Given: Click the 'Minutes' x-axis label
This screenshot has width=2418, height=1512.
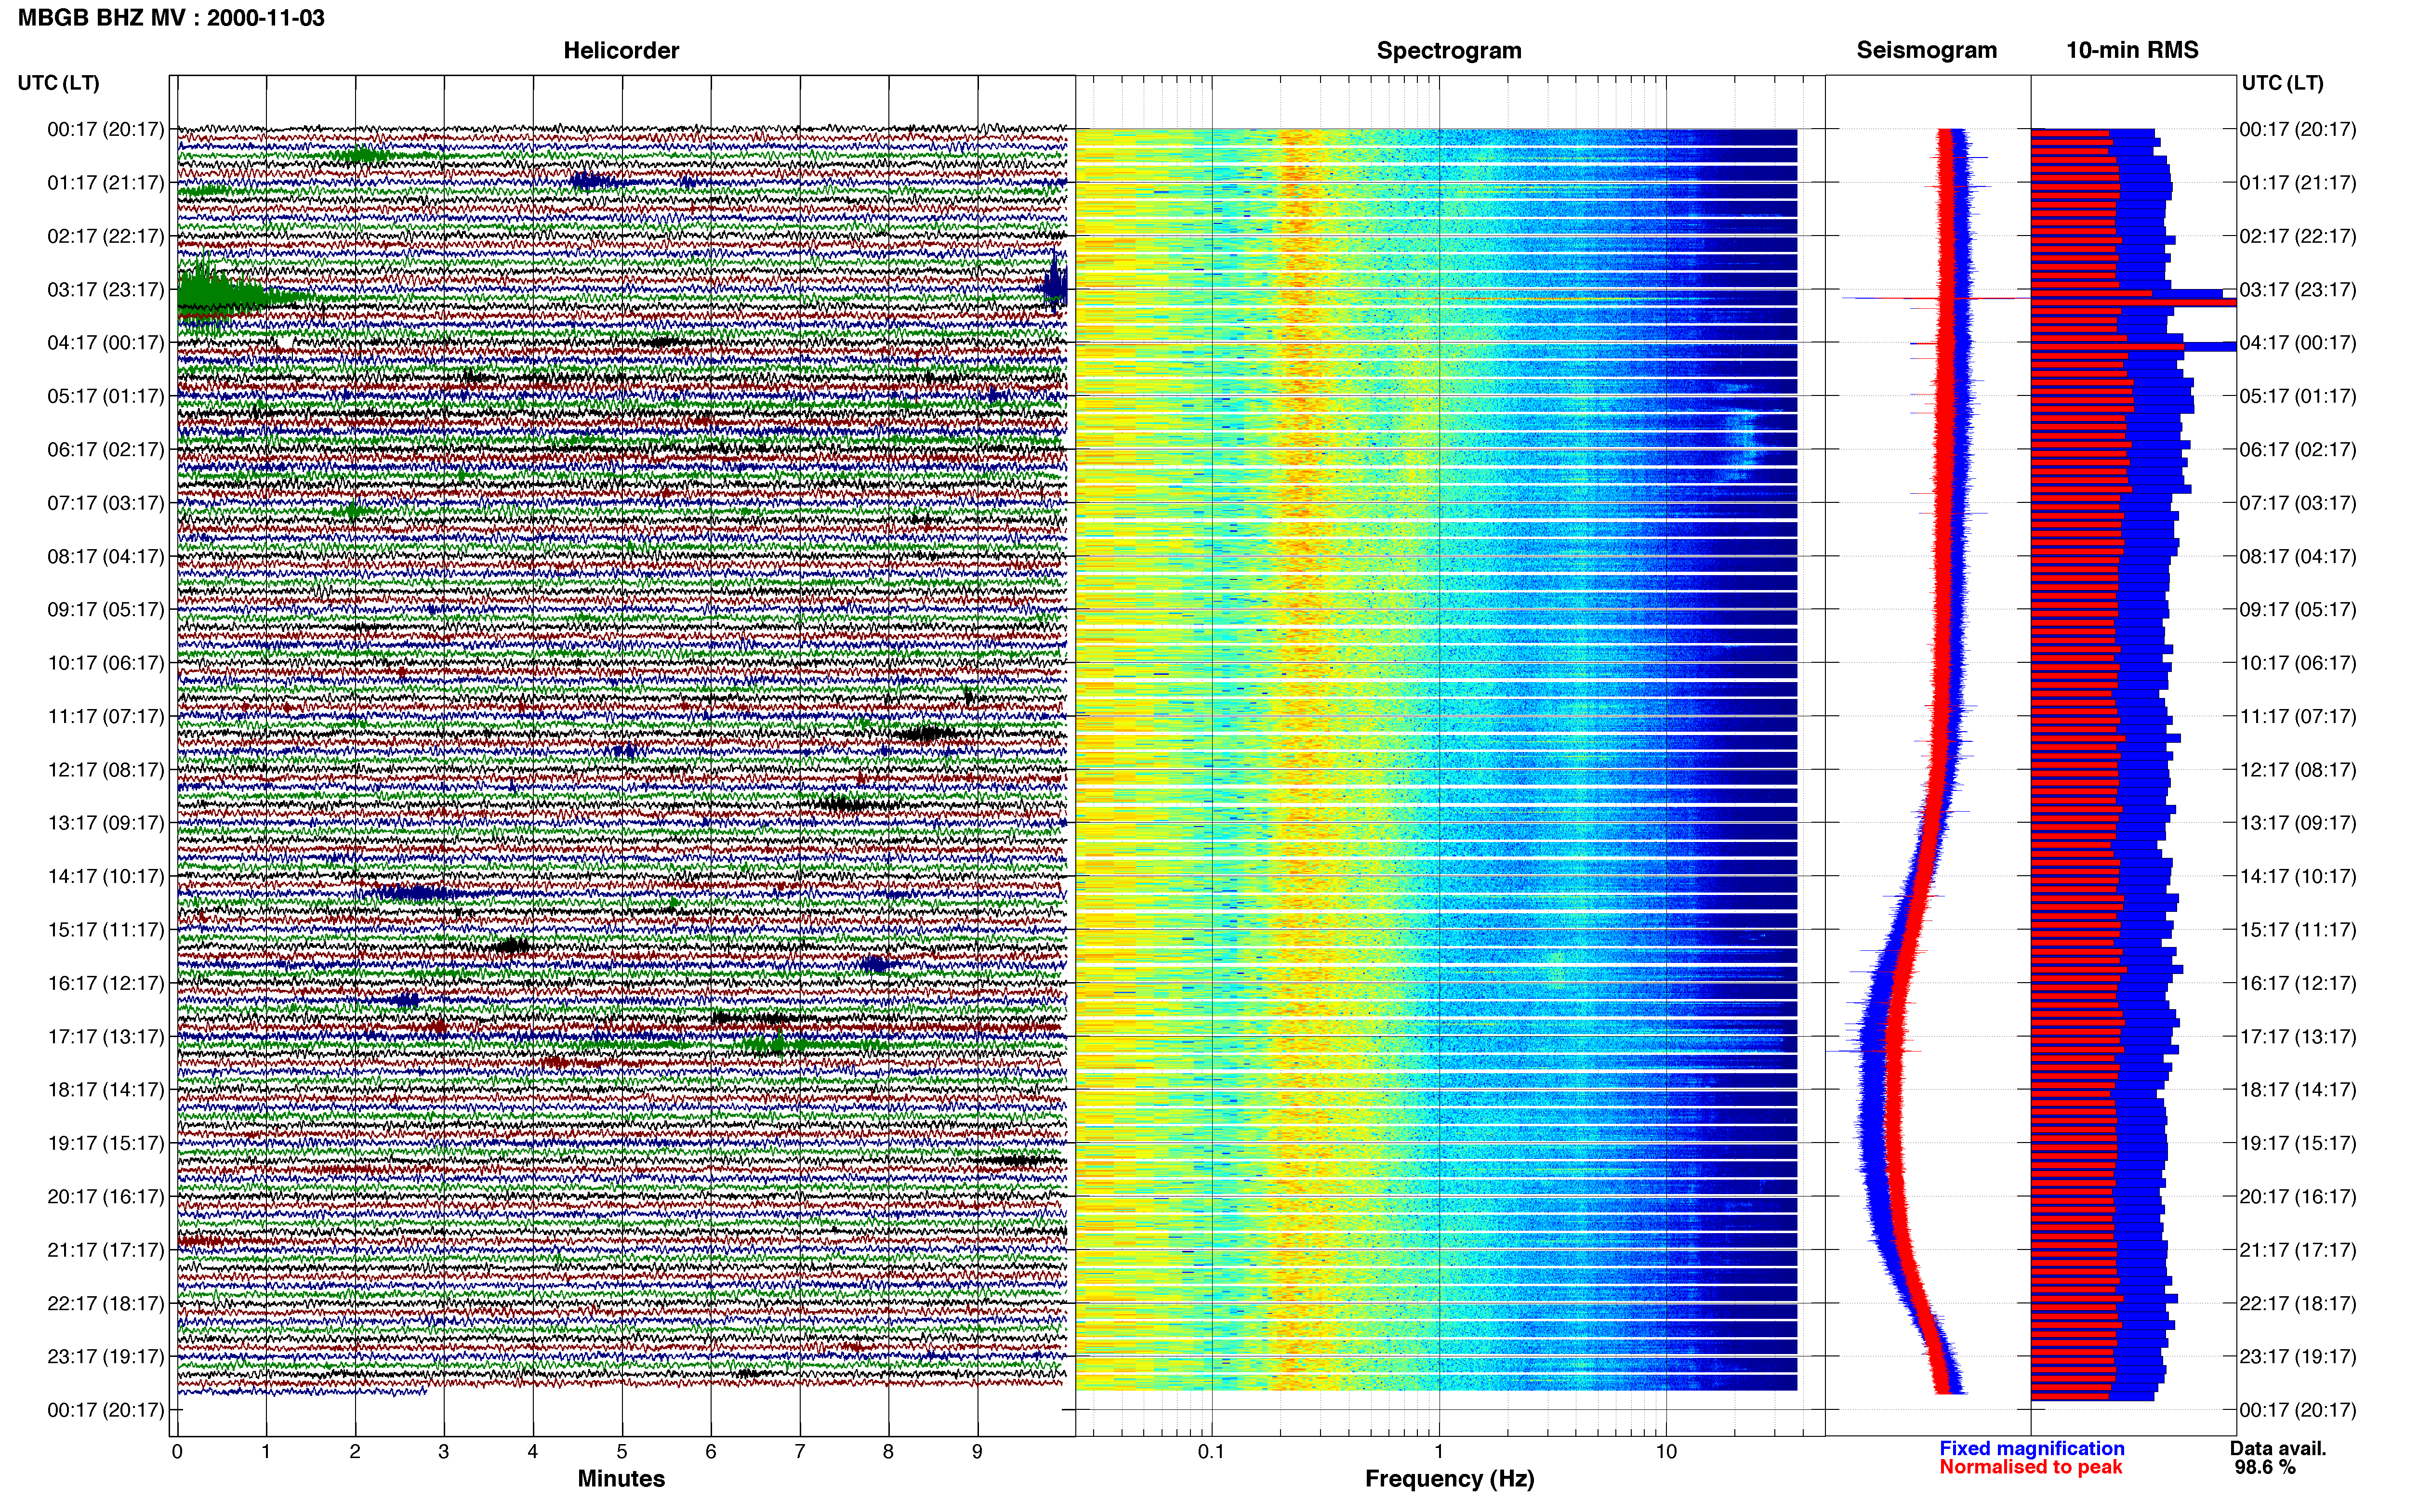Looking at the screenshot, I should pos(621,1479).
